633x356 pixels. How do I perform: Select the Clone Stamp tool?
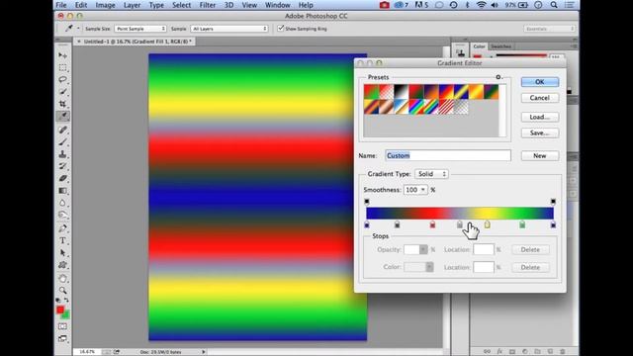coord(62,154)
